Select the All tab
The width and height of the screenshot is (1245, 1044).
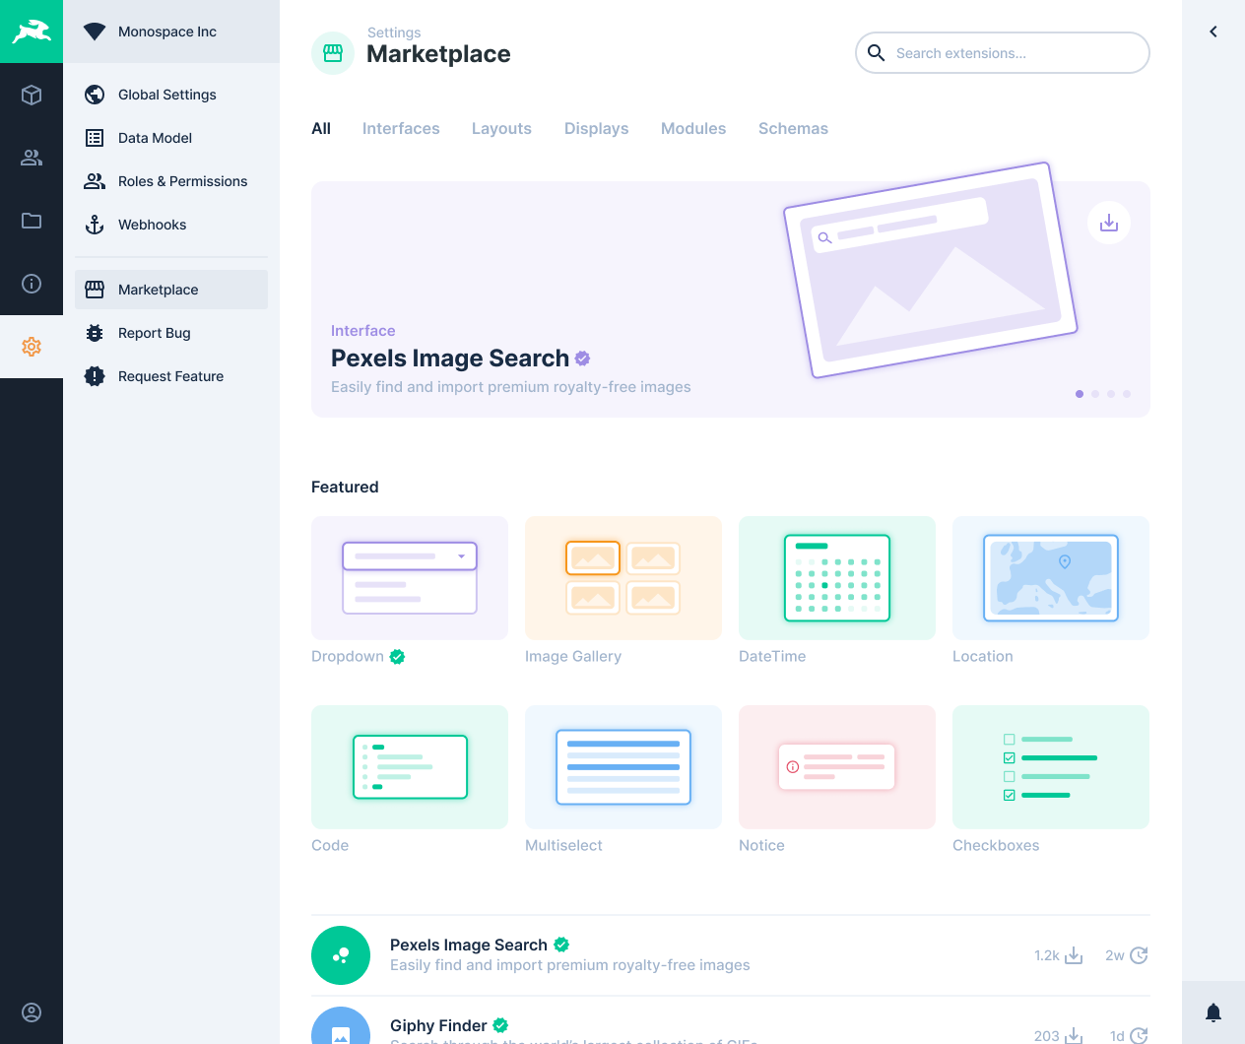(x=321, y=128)
